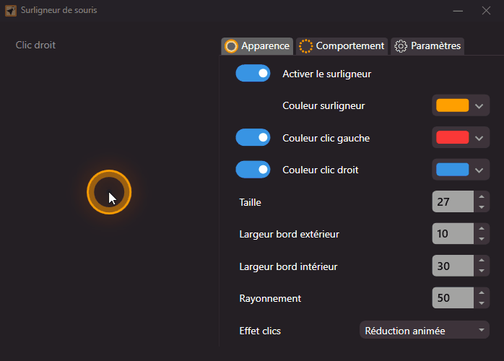Click the orange ring icon on Apparence tab
The width and height of the screenshot is (504, 361).
tap(231, 46)
